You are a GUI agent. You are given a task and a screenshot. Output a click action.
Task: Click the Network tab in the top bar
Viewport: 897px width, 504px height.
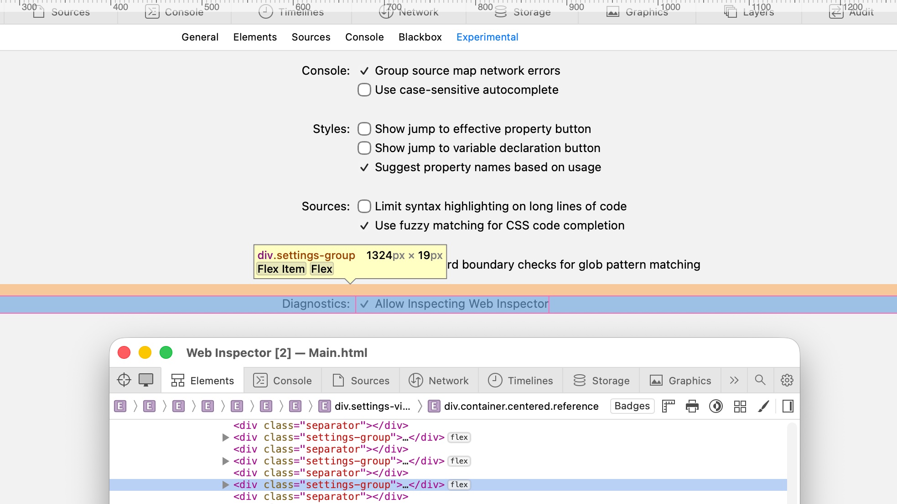click(x=409, y=12)
